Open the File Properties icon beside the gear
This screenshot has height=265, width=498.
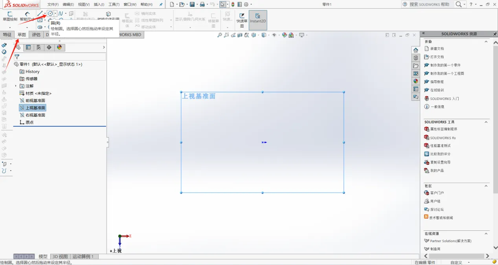(x=240, y=4)
